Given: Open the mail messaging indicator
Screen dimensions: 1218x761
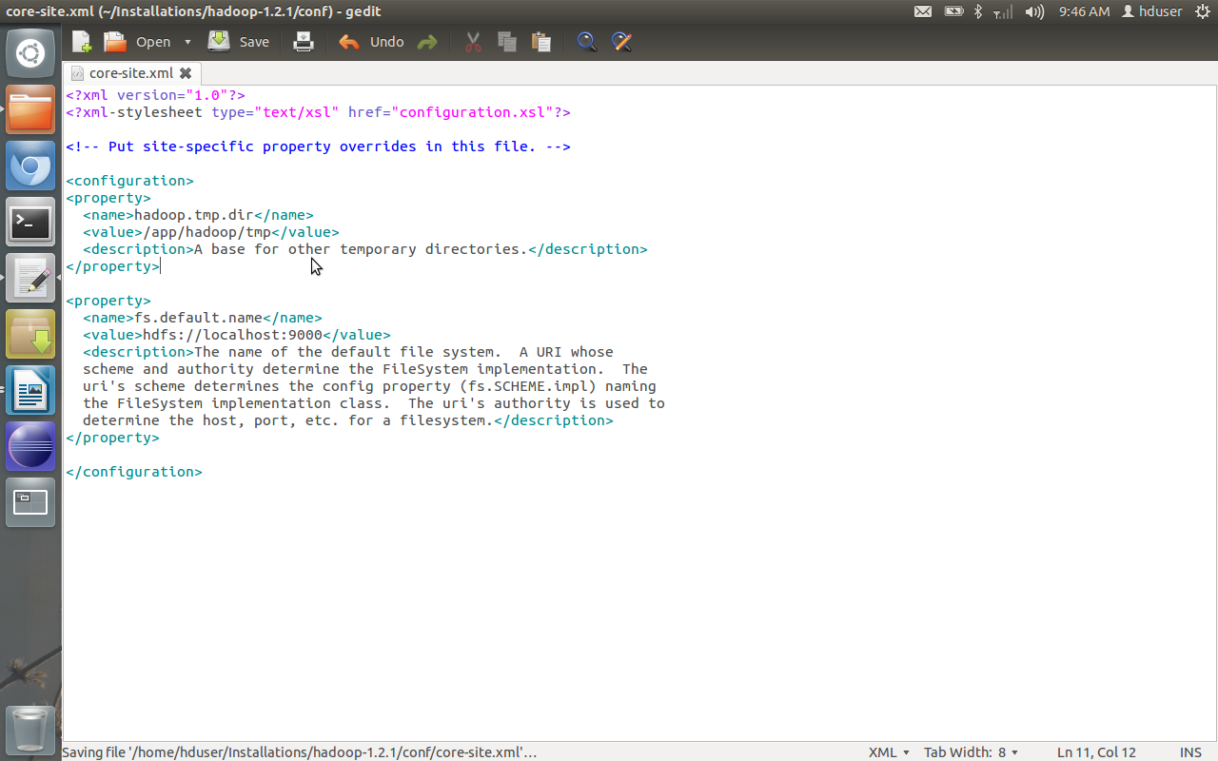Looking at the screenshot, I should pyautogui.click(x=923, y=11).
